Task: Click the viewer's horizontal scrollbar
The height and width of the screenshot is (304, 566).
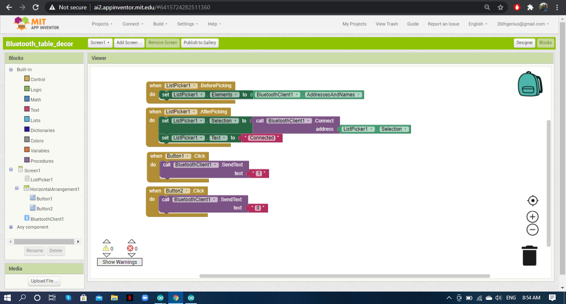Action: tap(345, 276)
